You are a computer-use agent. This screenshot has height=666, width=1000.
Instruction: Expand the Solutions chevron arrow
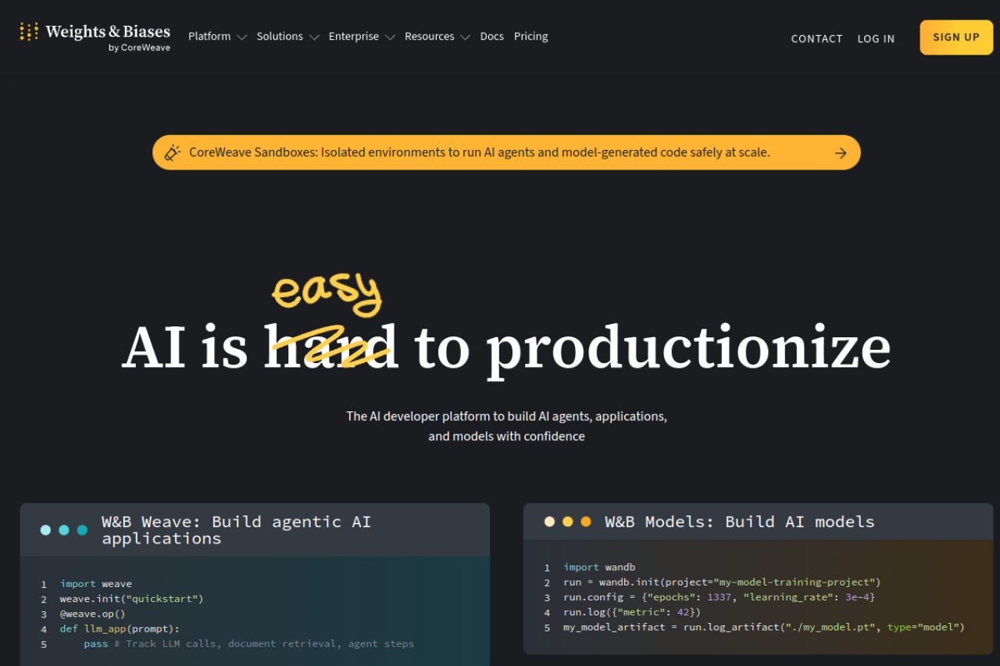(x=314, y=37)
